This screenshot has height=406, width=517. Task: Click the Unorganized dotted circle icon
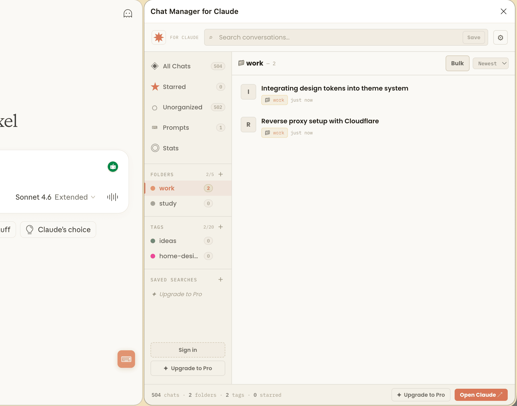[155, 108]
